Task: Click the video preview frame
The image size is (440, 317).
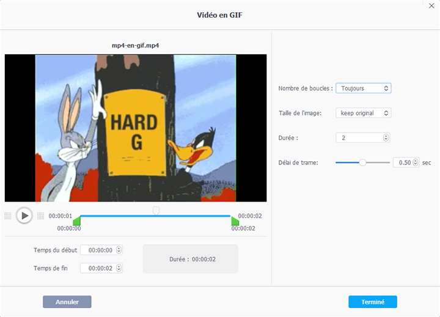Action: (136, 128)
